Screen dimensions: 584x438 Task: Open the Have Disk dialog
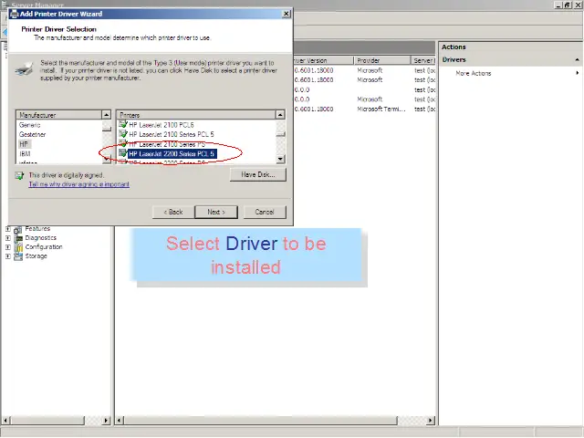tap(258, 174)
